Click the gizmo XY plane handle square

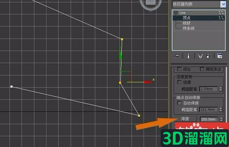[126, 77]
